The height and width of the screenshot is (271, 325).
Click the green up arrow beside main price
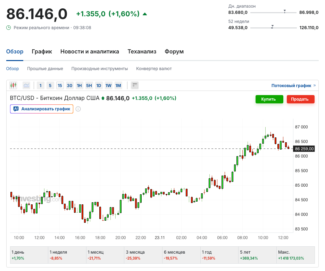click(x=145, y=14)
